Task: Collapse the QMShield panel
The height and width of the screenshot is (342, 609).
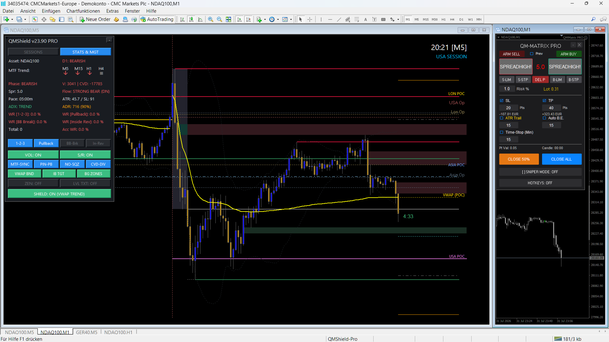Action: (109, 40)
